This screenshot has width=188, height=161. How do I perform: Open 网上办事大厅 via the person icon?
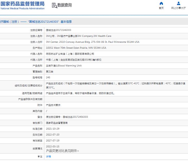pyautogui.click(x=178, y=3)
